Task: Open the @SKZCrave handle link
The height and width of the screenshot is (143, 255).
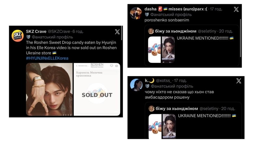Action: pyautogui.click(x=59, y=31)
